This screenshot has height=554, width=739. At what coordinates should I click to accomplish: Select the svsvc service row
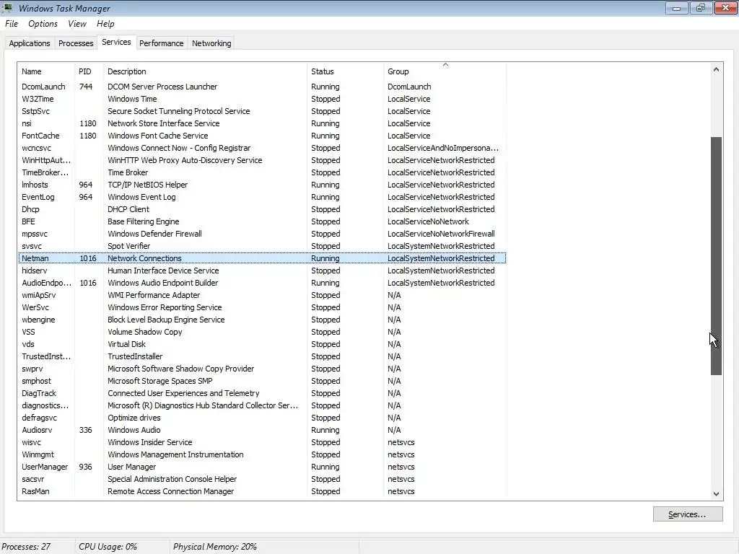[x=262, y=246]
